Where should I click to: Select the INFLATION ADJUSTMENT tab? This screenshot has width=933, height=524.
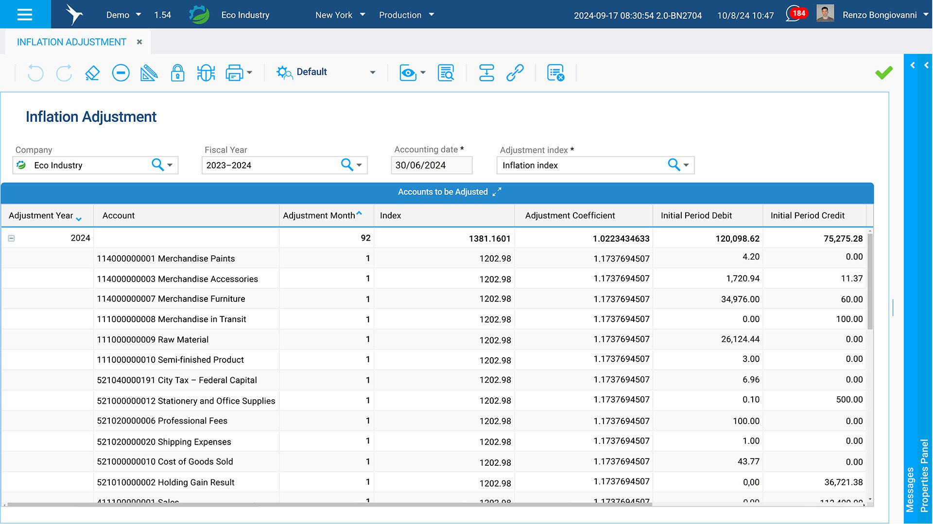[71, 42]
